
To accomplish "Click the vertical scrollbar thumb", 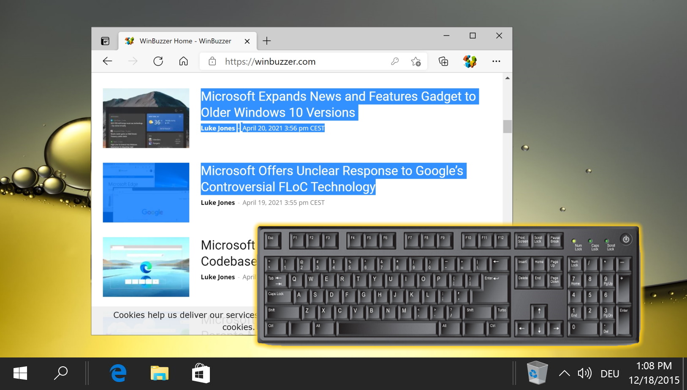I will click(508, 126).
